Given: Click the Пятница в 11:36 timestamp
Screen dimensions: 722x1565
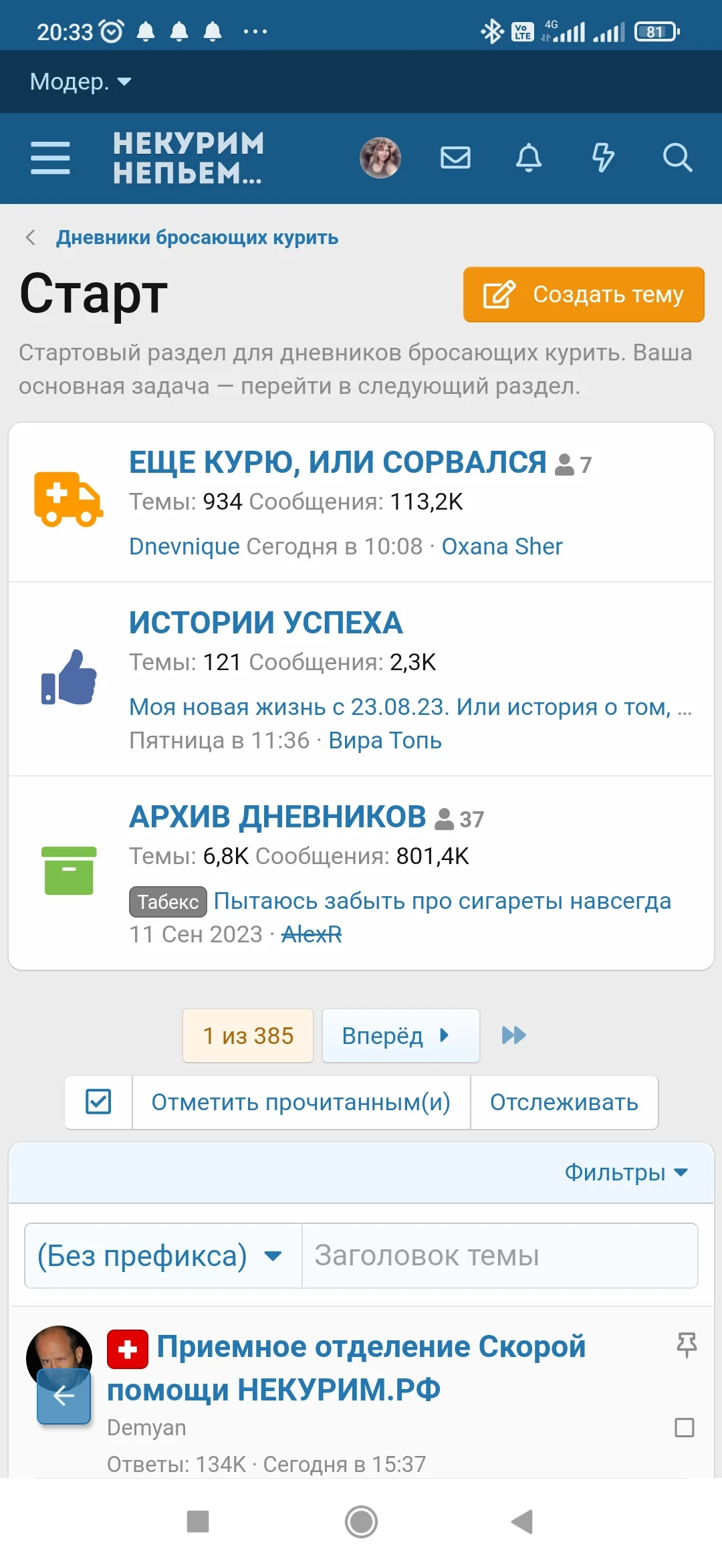Looking at the screenshot, I should [219, 740].
